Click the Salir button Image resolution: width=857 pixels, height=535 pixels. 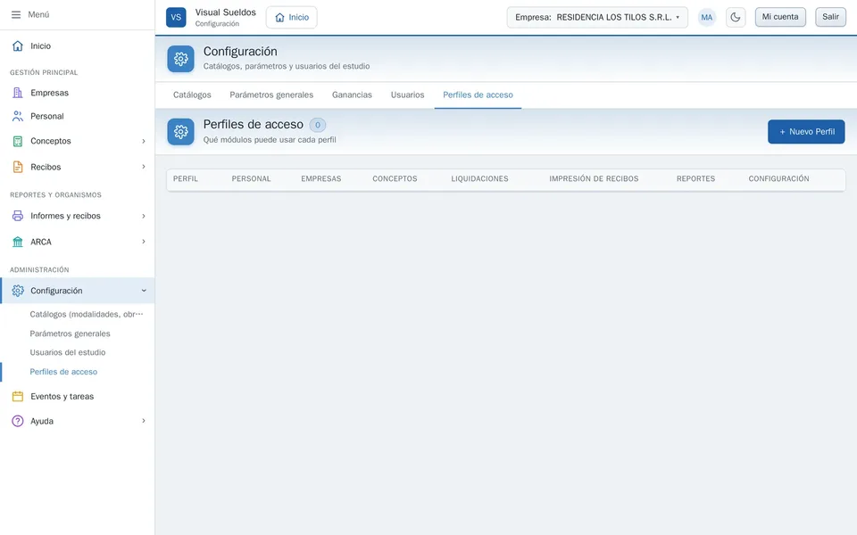tap(831, 17)
